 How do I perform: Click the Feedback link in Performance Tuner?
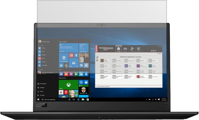tap(159, 54)
